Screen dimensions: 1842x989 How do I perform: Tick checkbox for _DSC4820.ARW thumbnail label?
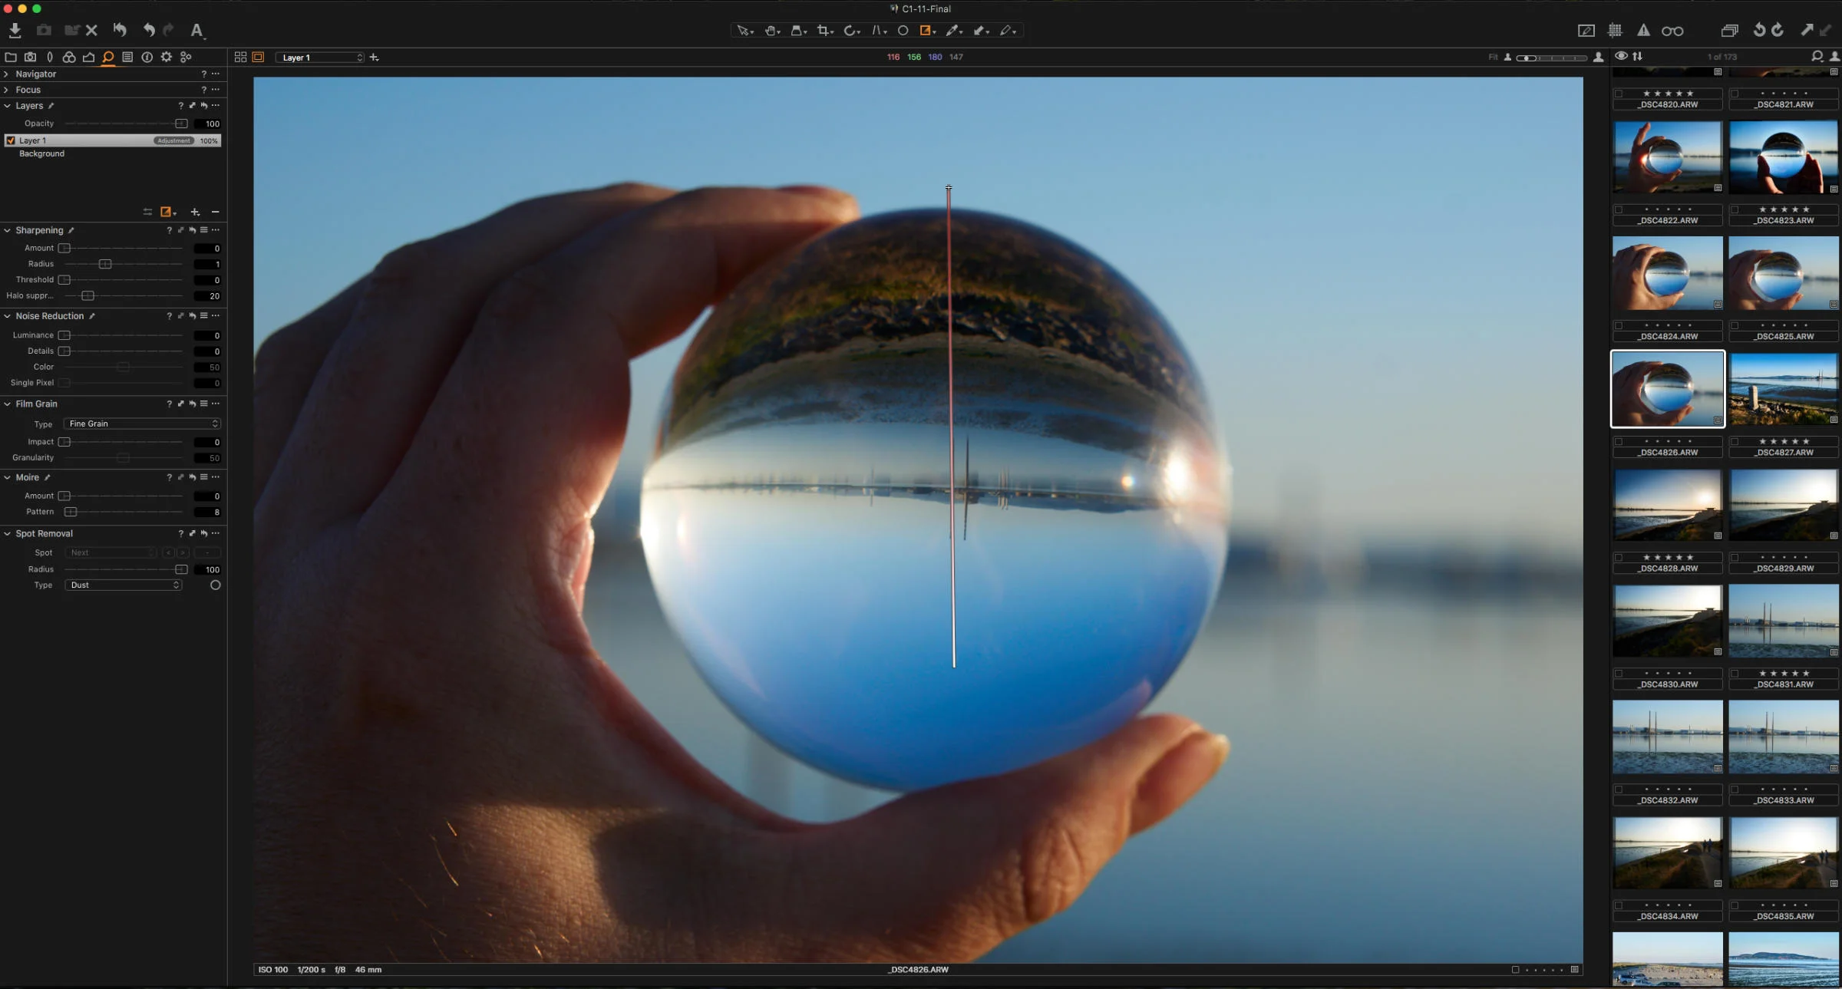pos(1619,94)
